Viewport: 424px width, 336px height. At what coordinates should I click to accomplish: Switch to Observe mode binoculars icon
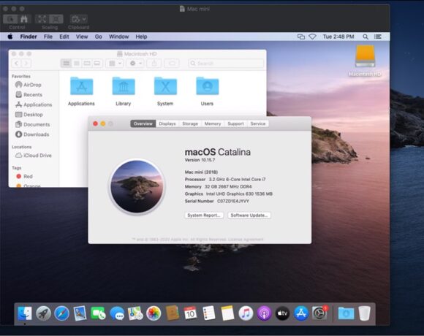pos(24,19)
